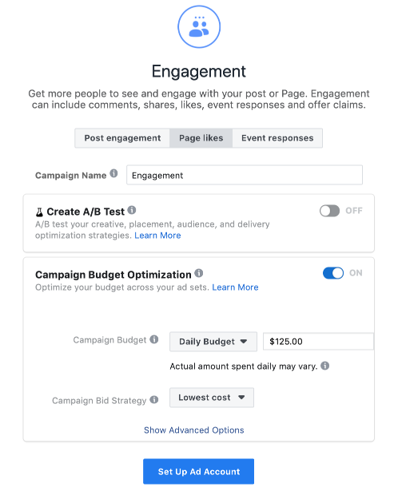Turn off Campaign Budget Optimization toggle
This screenshot has width=398, height=495.
pos(333,273)
